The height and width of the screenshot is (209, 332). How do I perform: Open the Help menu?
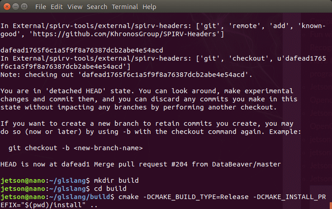[149, 7]
